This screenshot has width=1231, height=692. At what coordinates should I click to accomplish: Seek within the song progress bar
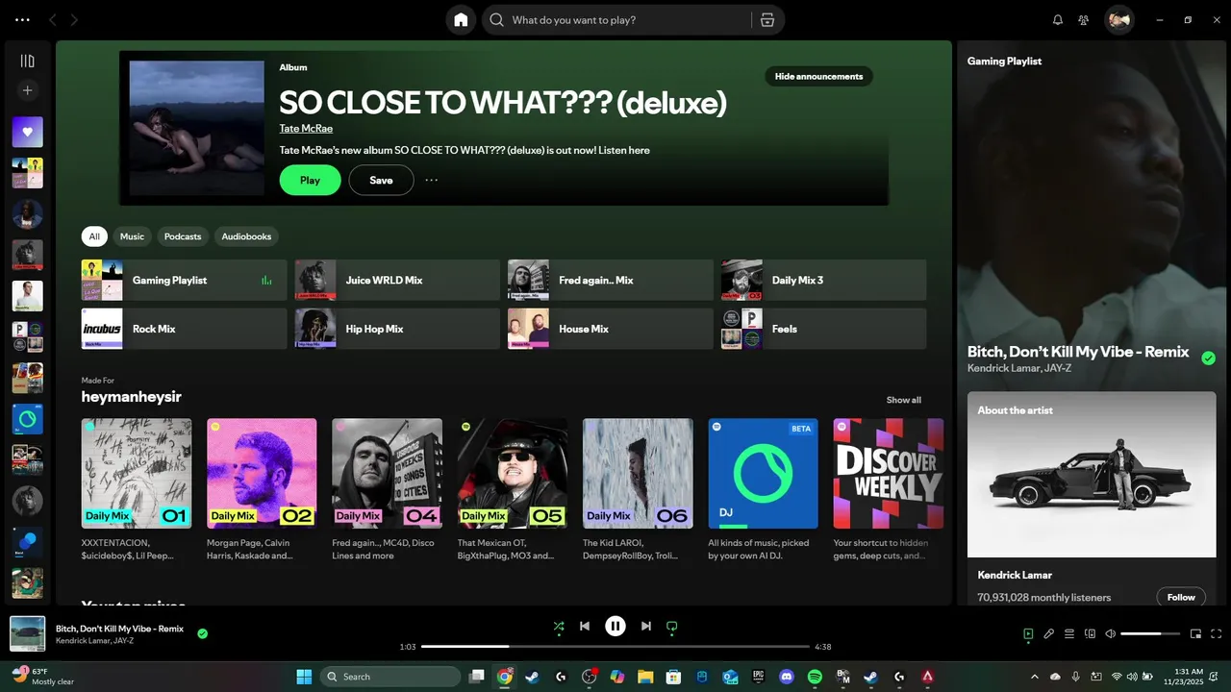click(615, 647)
